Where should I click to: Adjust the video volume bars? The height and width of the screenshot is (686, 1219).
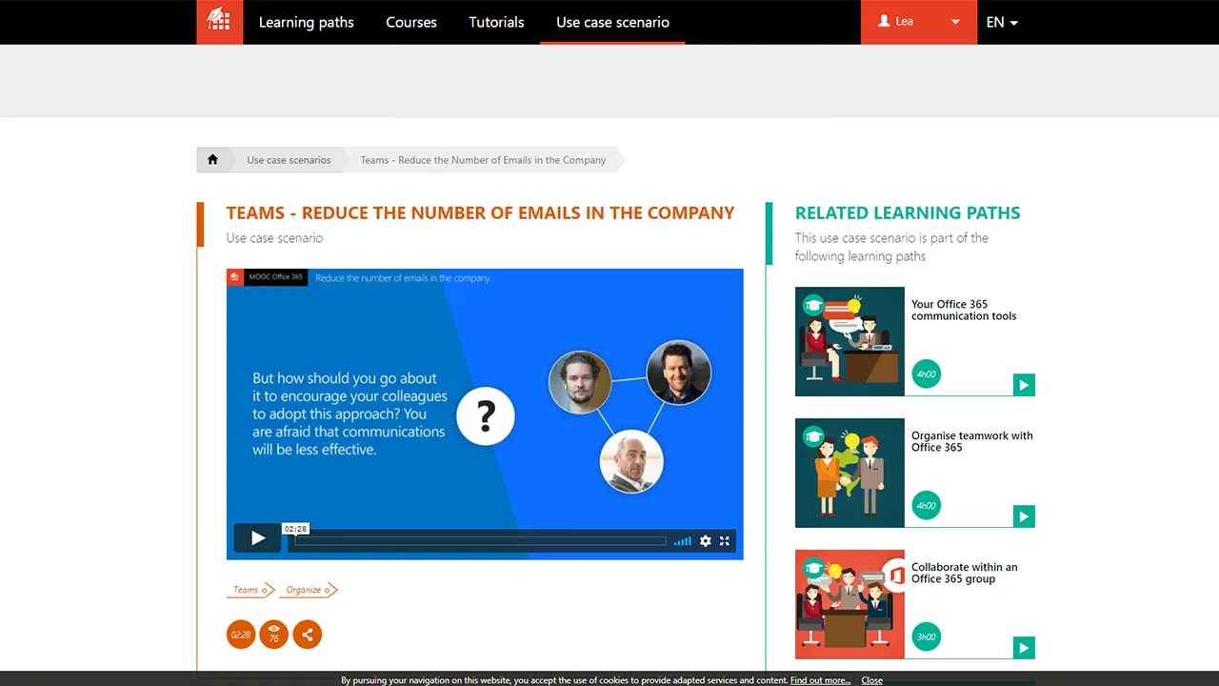(683, 541)
